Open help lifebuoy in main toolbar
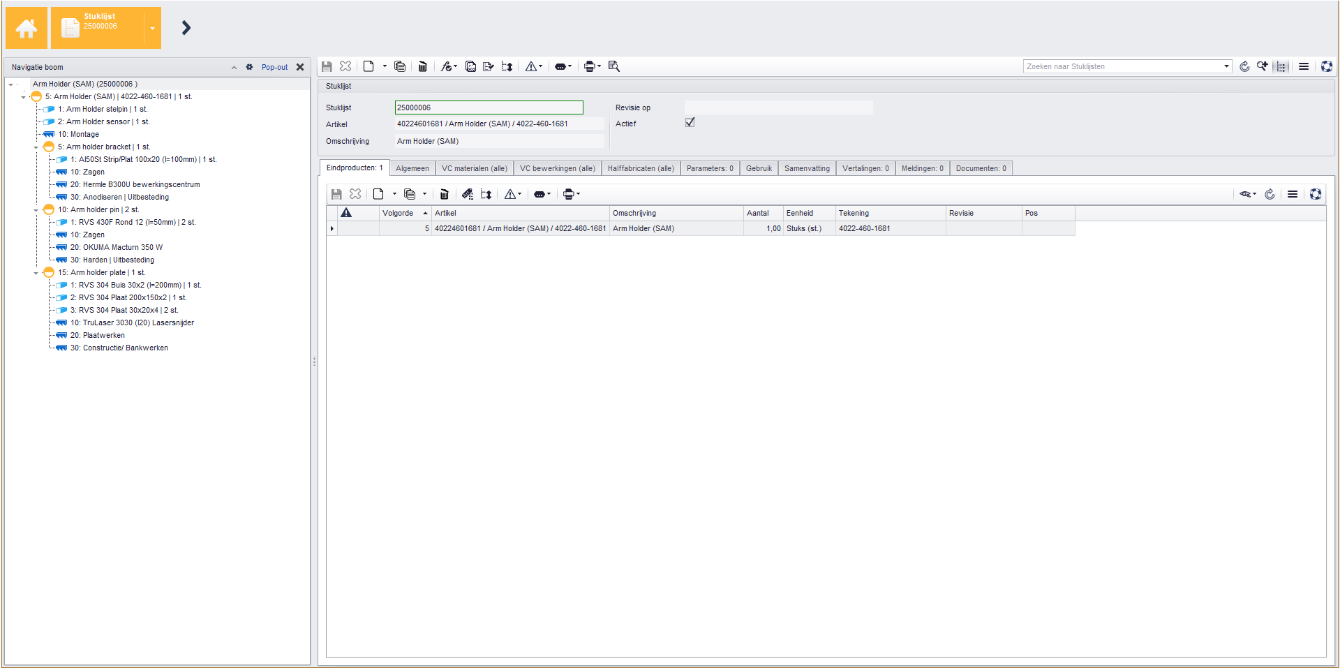This screenshot has width=1340, height=668. coord(1327,66)
